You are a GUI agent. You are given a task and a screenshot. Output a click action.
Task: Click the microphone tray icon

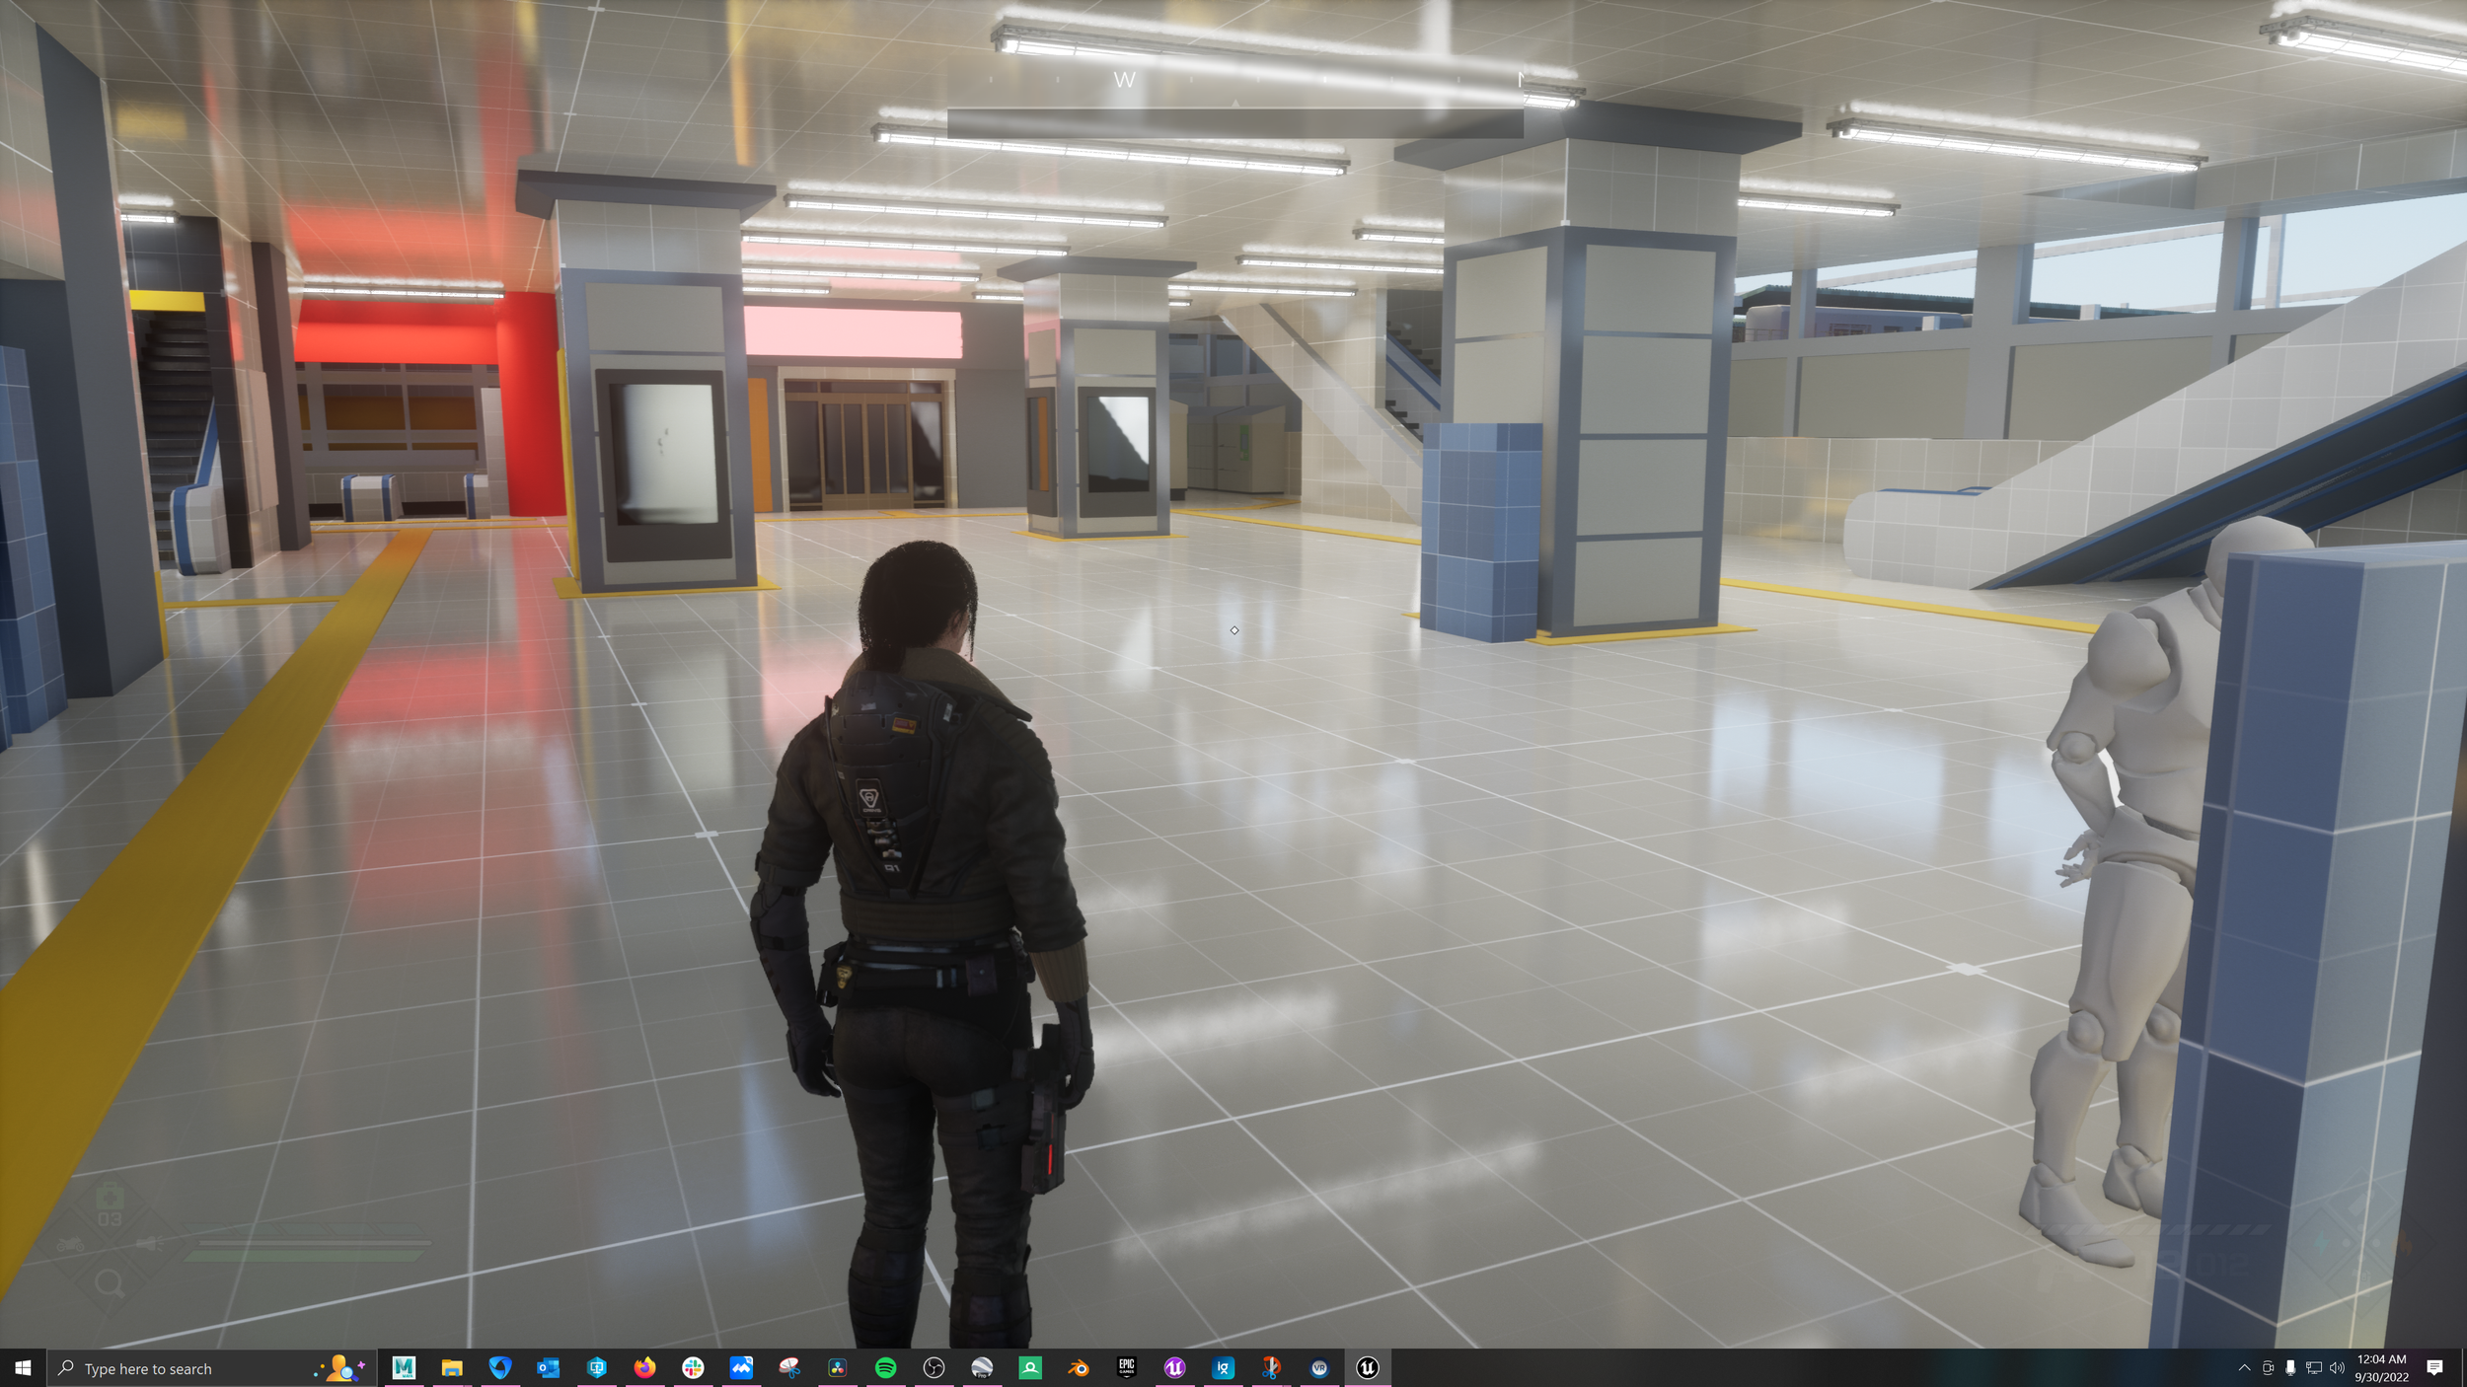click(2290, 1367)
